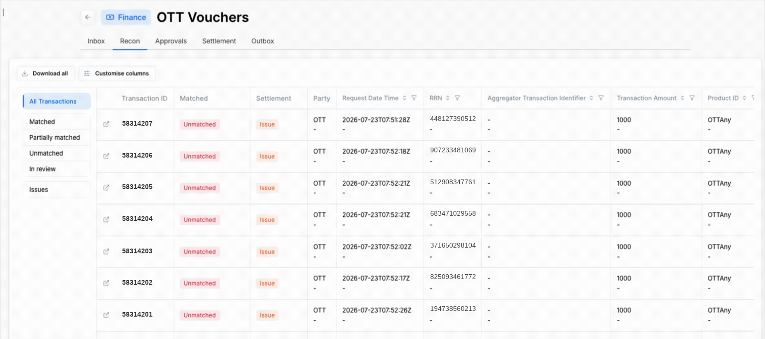Click Unmatched badge in row 58314205
Screen dimensions: 765x339
point(199,188)
